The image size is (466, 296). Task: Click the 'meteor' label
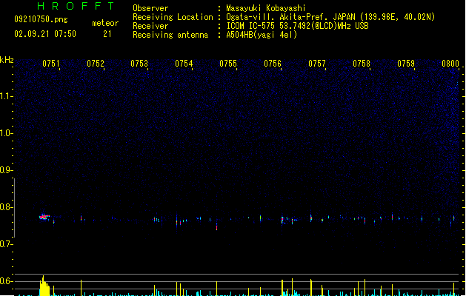click(x=105, y=23)
